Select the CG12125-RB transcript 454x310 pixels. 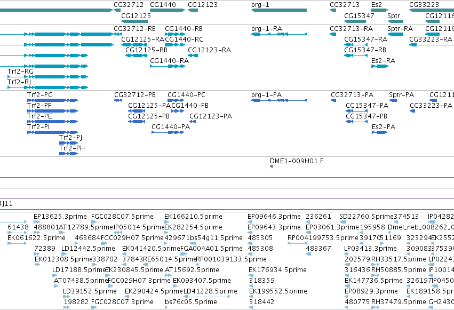tap(137, 55)
